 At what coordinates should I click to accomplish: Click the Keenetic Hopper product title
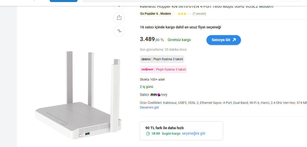click(x=206, y=6)
